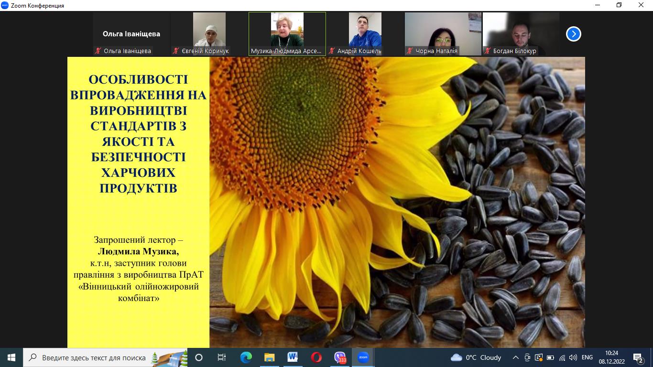Open Opera browser from taskbar
This screenshot has height=367, width=653.
[x=316, y=357]
